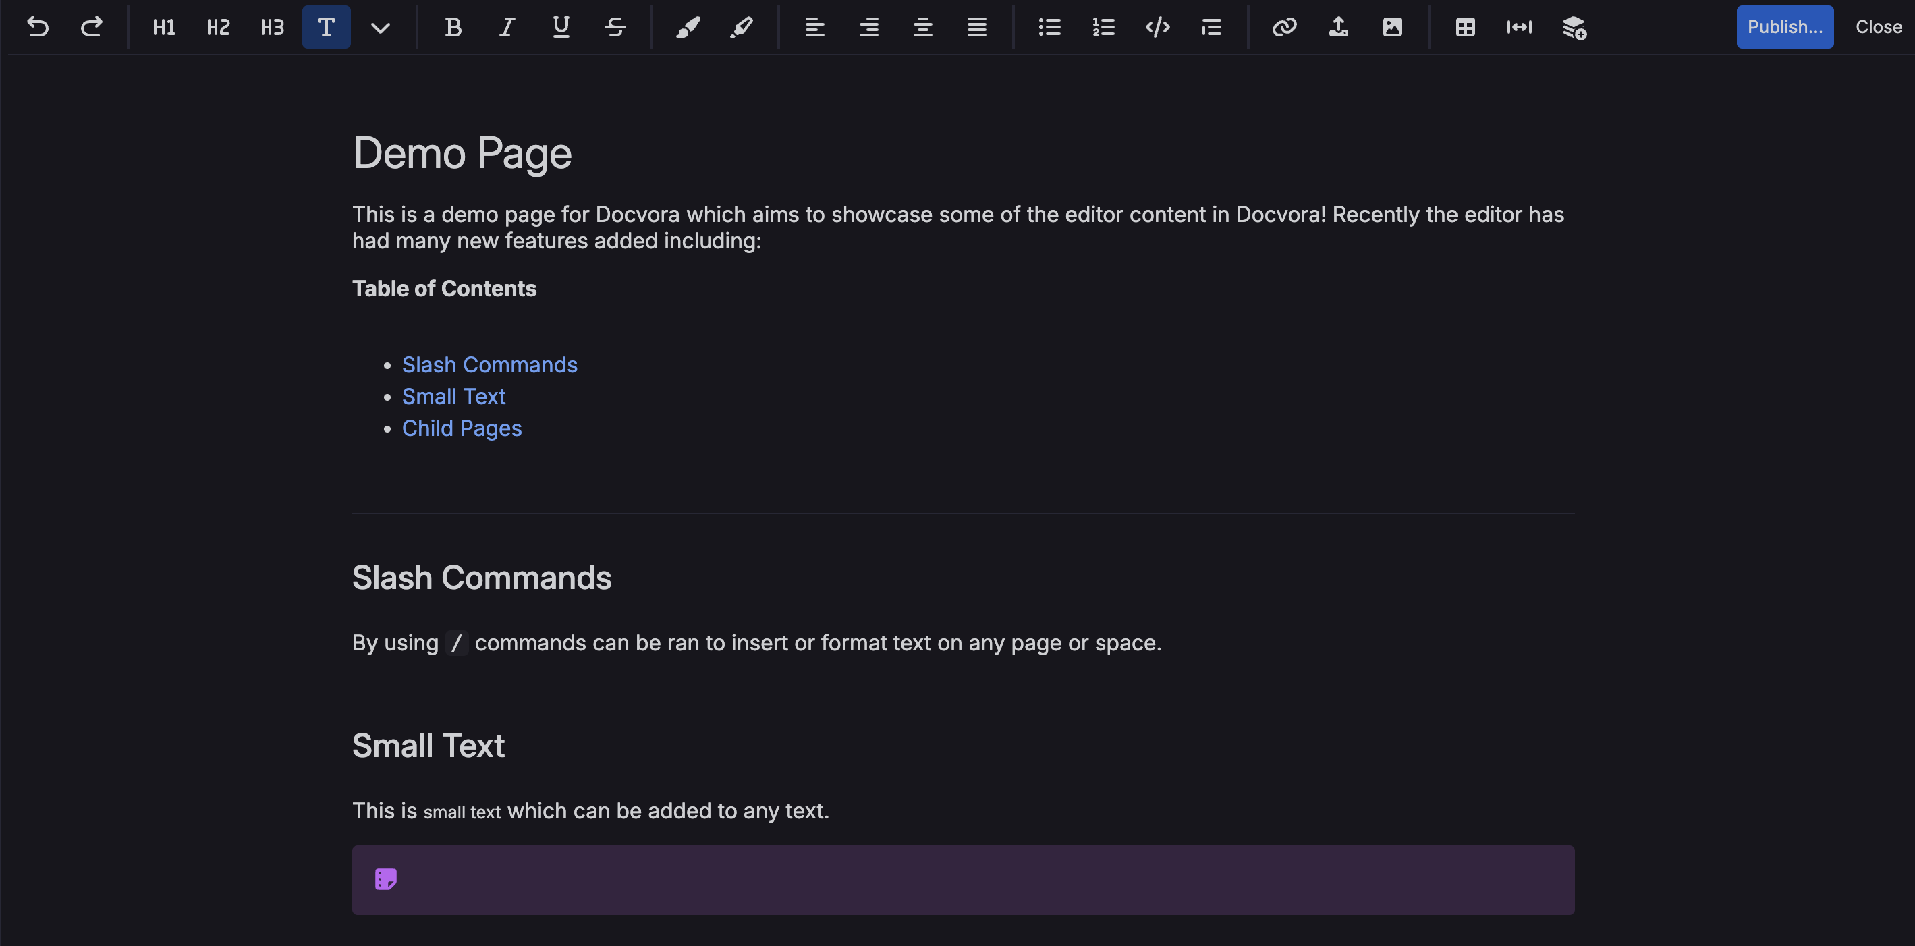1915x946 pixels.
Task: Click the intro paragraph about Docvora
Action: click(x=958, y=227)
